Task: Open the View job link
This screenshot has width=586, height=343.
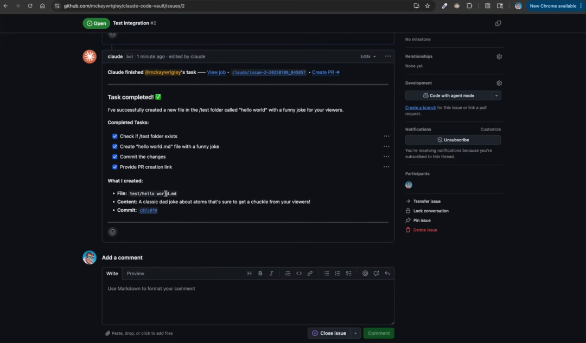Action: pyautogui.click(x=216, y=73)
